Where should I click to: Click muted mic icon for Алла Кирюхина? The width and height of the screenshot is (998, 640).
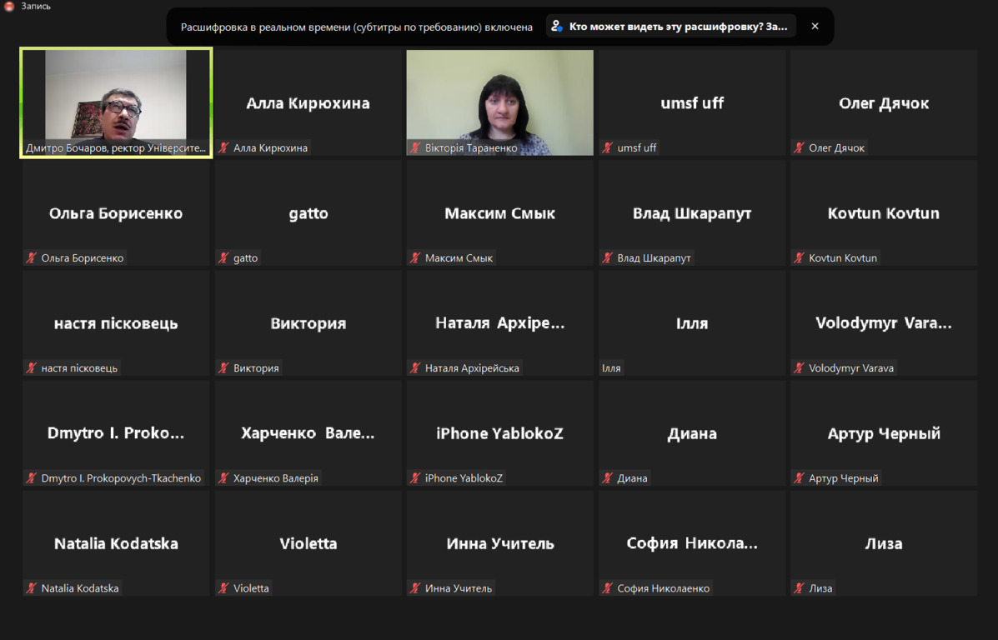[x=223, y=147]
